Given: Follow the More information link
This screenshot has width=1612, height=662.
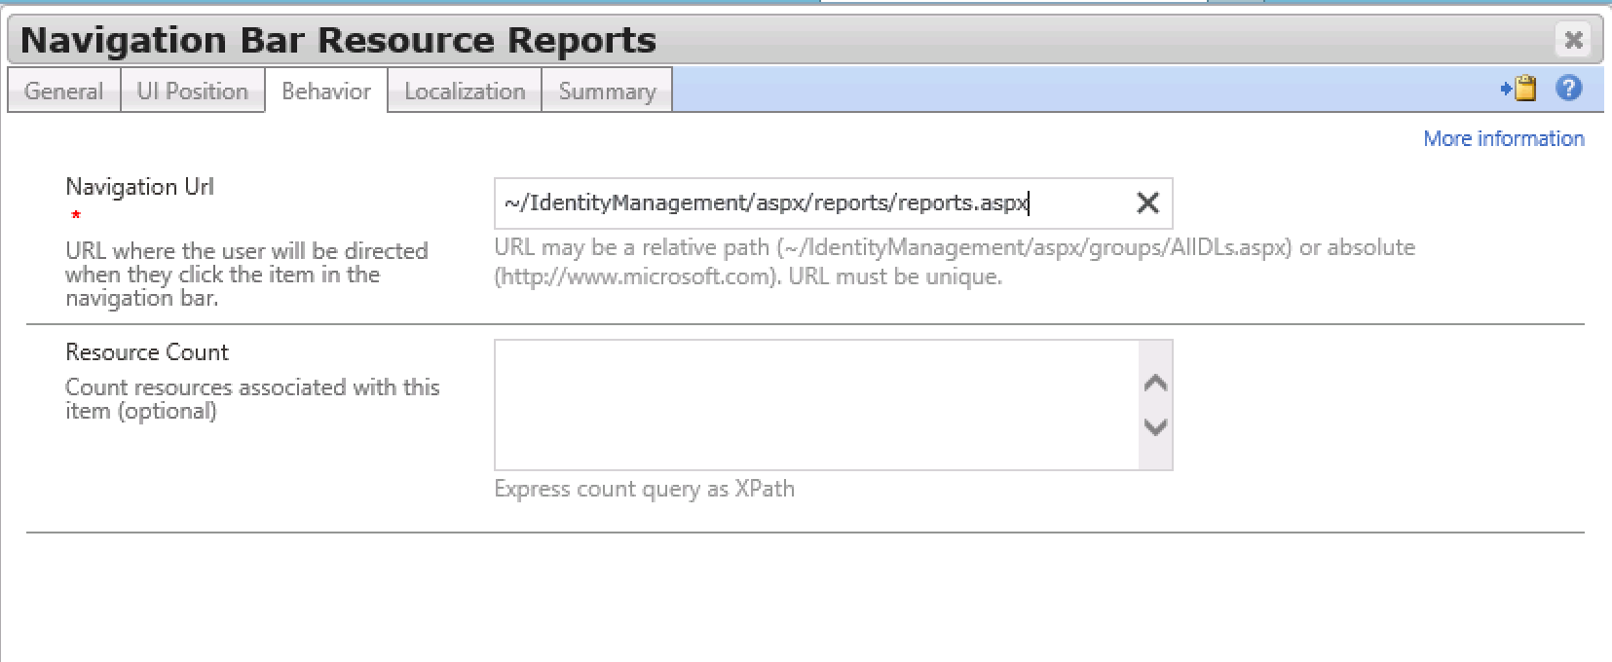Looking at the screenshot, I should pyautogui.click(x=1503, y=138).
